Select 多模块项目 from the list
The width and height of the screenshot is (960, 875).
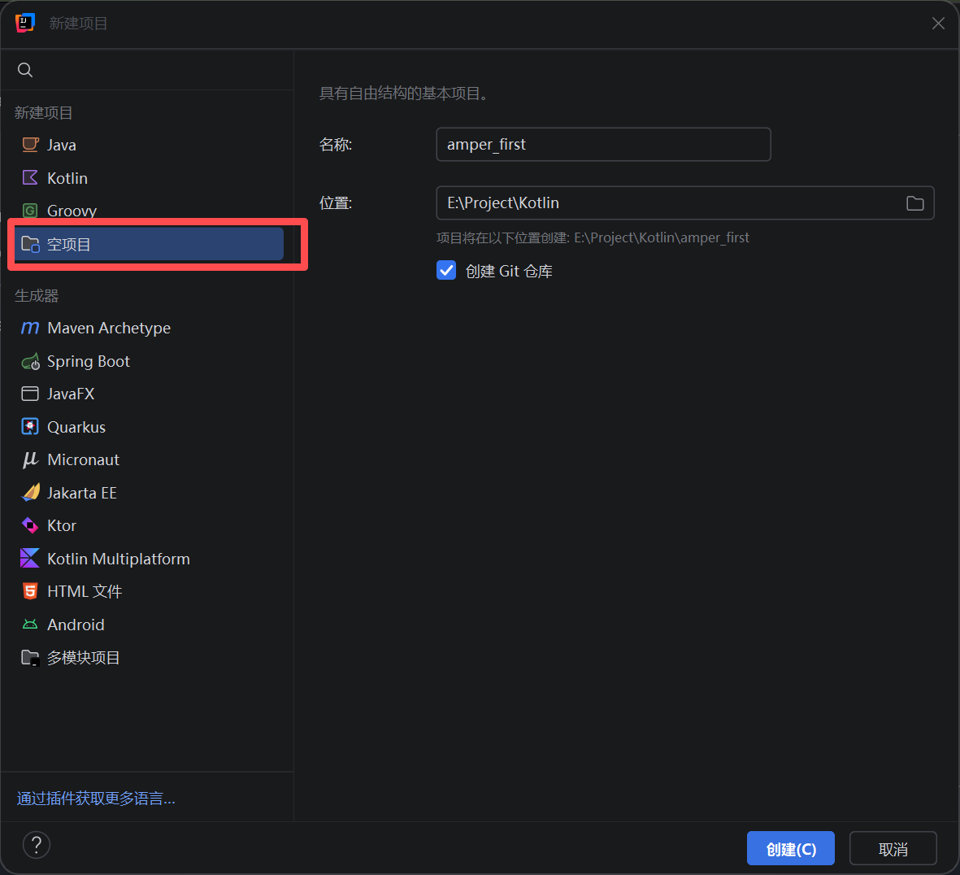(83, 657)
